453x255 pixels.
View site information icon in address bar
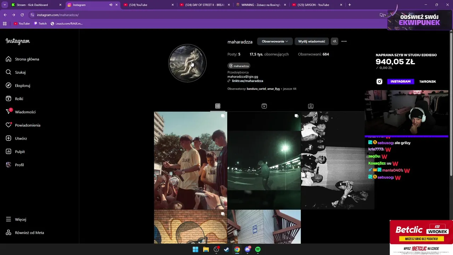32,15
